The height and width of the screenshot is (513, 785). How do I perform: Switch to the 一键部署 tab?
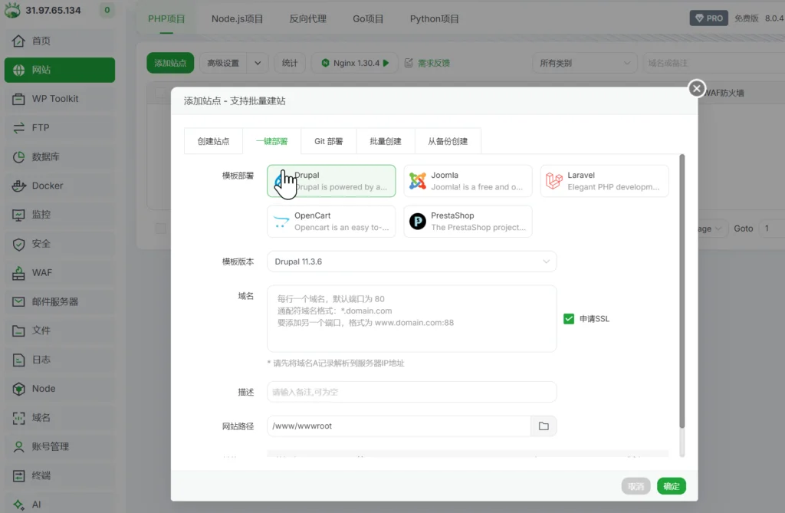[272, 142]
